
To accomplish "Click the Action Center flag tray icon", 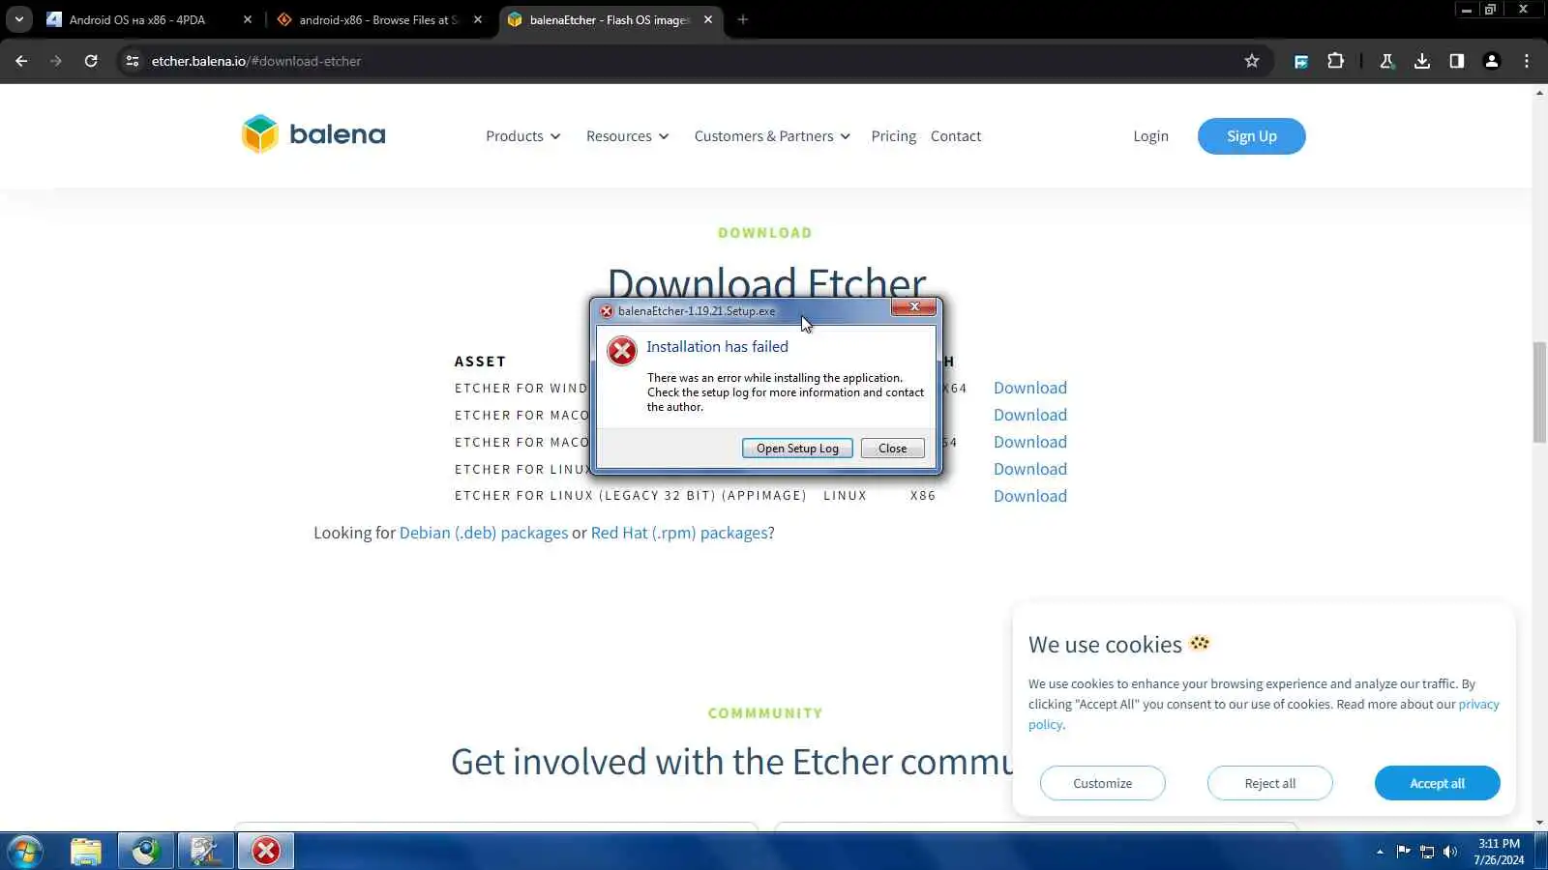I will (1403, 852).
